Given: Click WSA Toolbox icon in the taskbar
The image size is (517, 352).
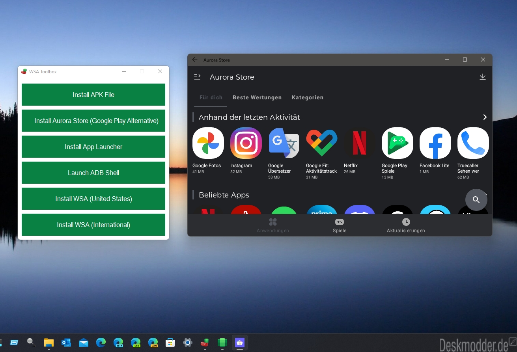Looking at the screenshot, I should click(x=205, y=342).
